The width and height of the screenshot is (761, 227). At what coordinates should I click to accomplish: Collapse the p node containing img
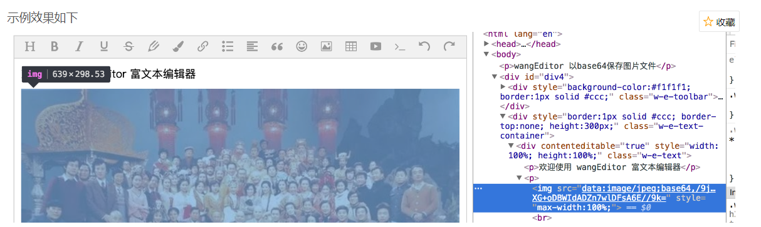pyautogui.click(x=519, y=178)
